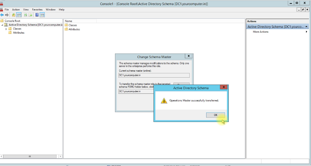Click the Actions pane header

click(x=277, y=21)
